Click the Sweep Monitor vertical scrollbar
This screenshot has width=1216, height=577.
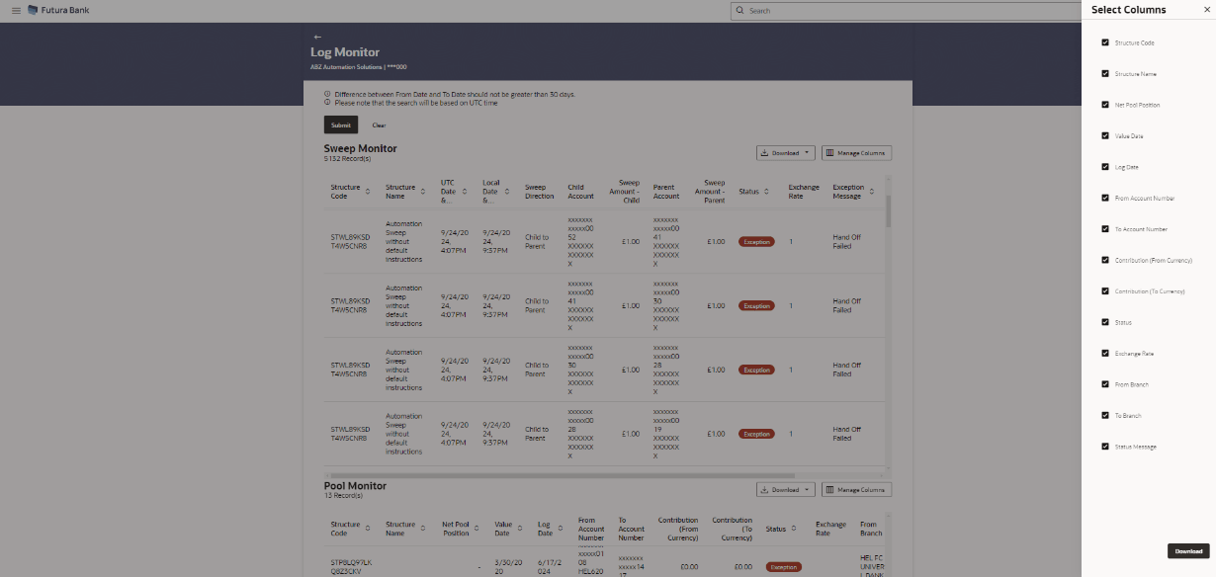point(888,211)
